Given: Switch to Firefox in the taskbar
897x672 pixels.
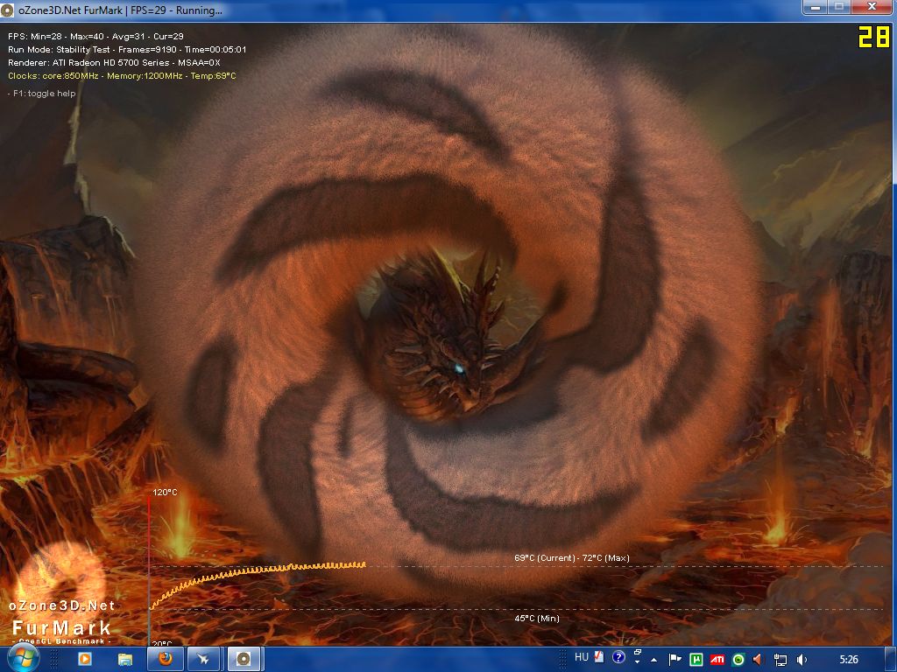Looking at the screenshot, I should click(166, 660).
